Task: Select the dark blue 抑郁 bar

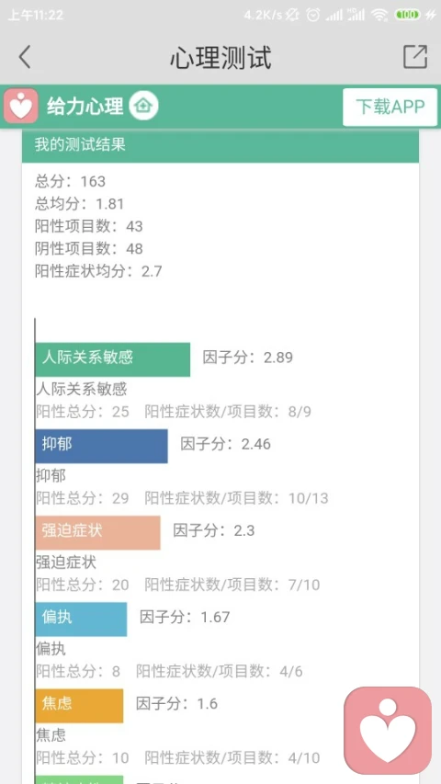Action: (102, 446)
